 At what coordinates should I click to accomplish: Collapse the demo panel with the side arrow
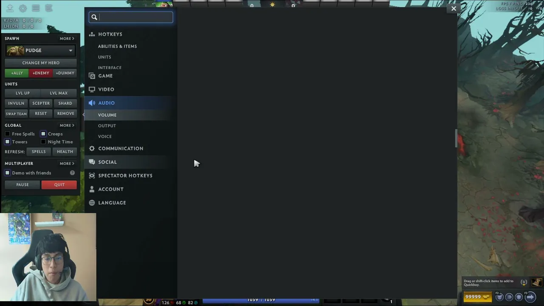83,114
